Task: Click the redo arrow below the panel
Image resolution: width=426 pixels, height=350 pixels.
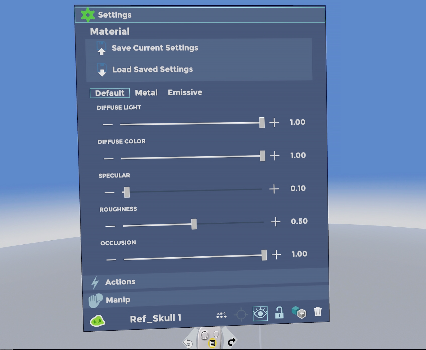Action: [x=231, y=341]
